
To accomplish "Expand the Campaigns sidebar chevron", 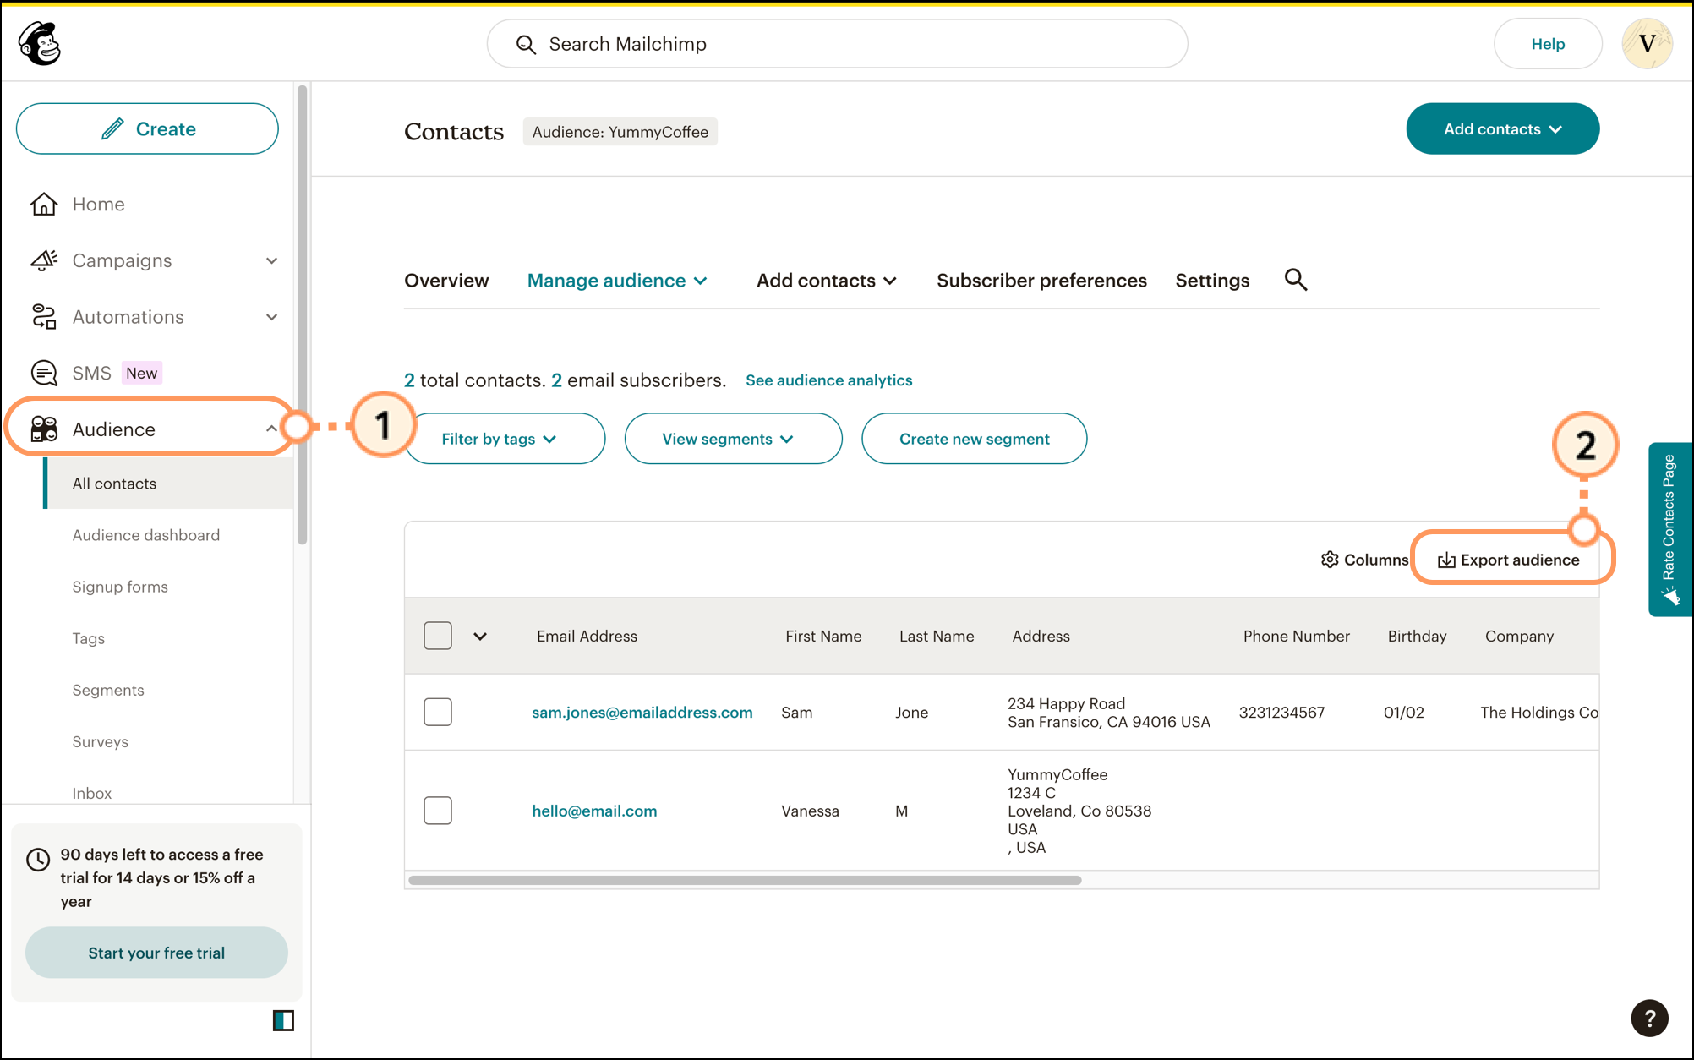I will [271, 260].
